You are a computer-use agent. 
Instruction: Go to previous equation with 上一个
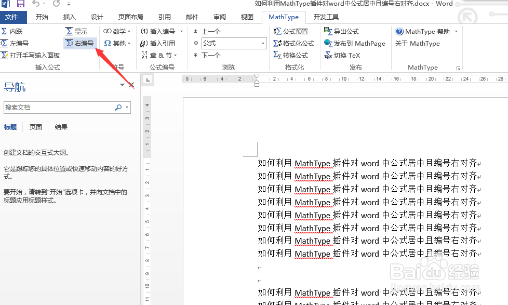207,32
